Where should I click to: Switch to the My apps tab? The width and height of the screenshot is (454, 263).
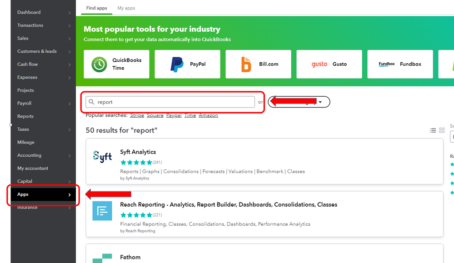(x=126, y=8)
